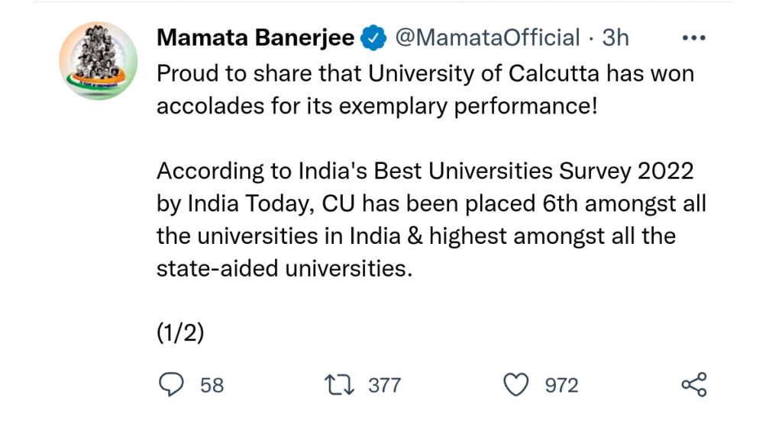Screen dimensions: 782x439
Task: Retweet using the arrows icon
Action: [x=340, y=385]
